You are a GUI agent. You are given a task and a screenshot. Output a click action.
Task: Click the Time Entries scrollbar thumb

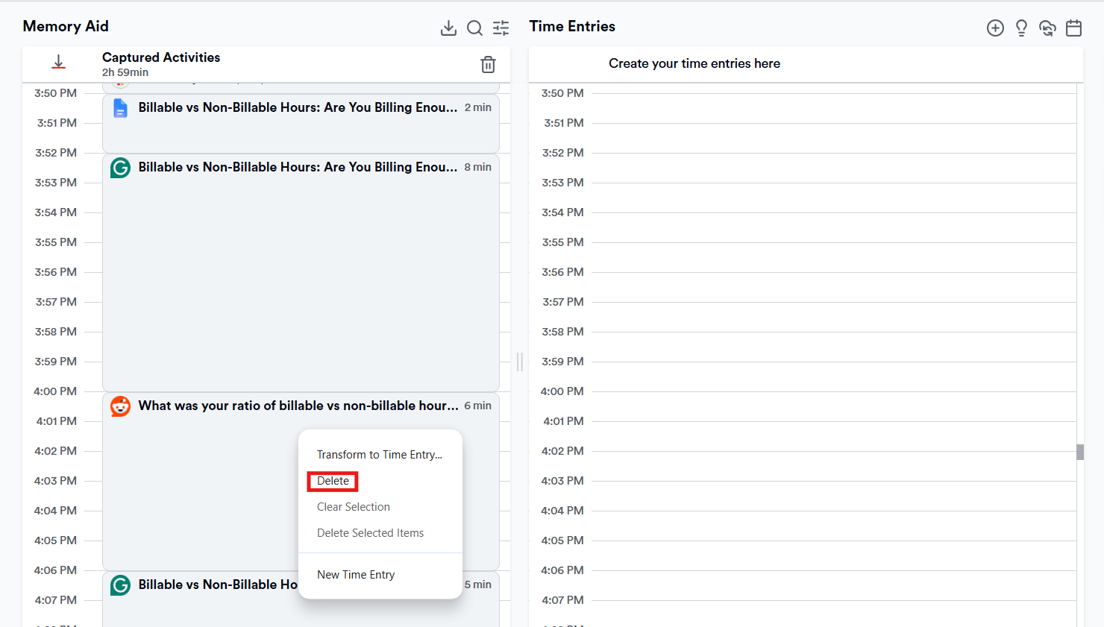click(1080, 452)
